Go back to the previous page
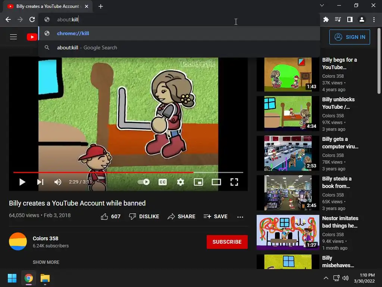 pyautogui.click(x=8, y=19)
